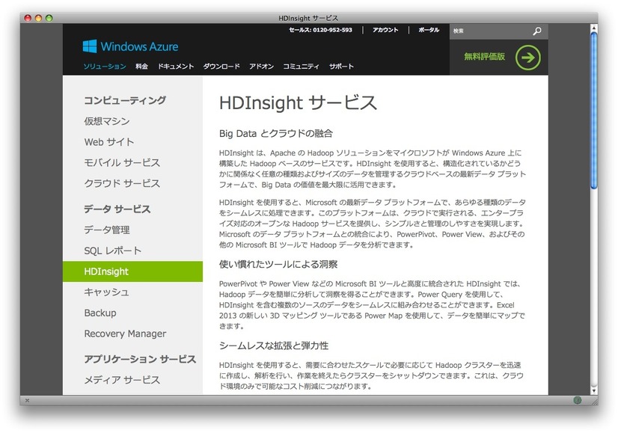Viewport: 618px width, 433px height.
Task: Select データ管理 in sidebar
Action: tap(107, 230)
